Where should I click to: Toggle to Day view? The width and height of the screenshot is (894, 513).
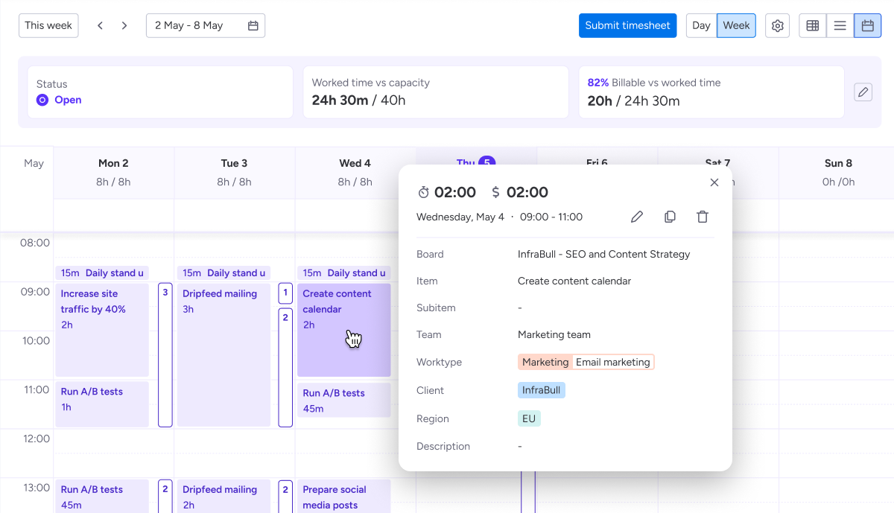[x=701, y=25]
